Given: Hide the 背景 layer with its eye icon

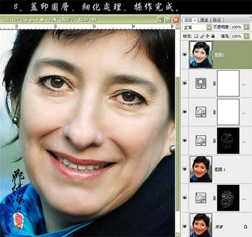Looking at the screenshot, I should pos(185,226).
